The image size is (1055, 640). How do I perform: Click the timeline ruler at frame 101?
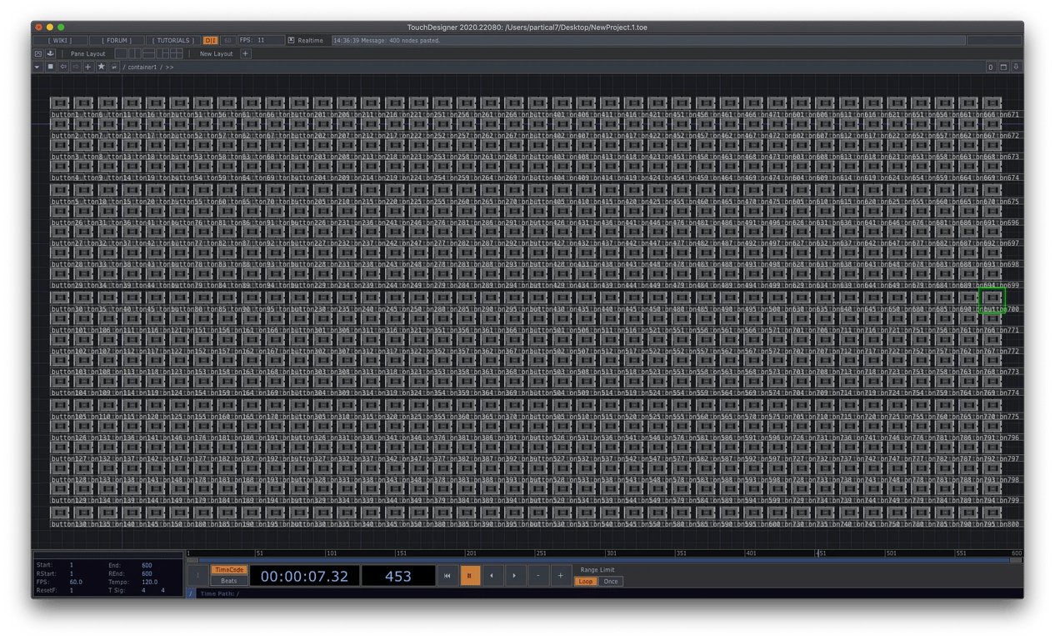pyautogui.click(x=332, y=553)
